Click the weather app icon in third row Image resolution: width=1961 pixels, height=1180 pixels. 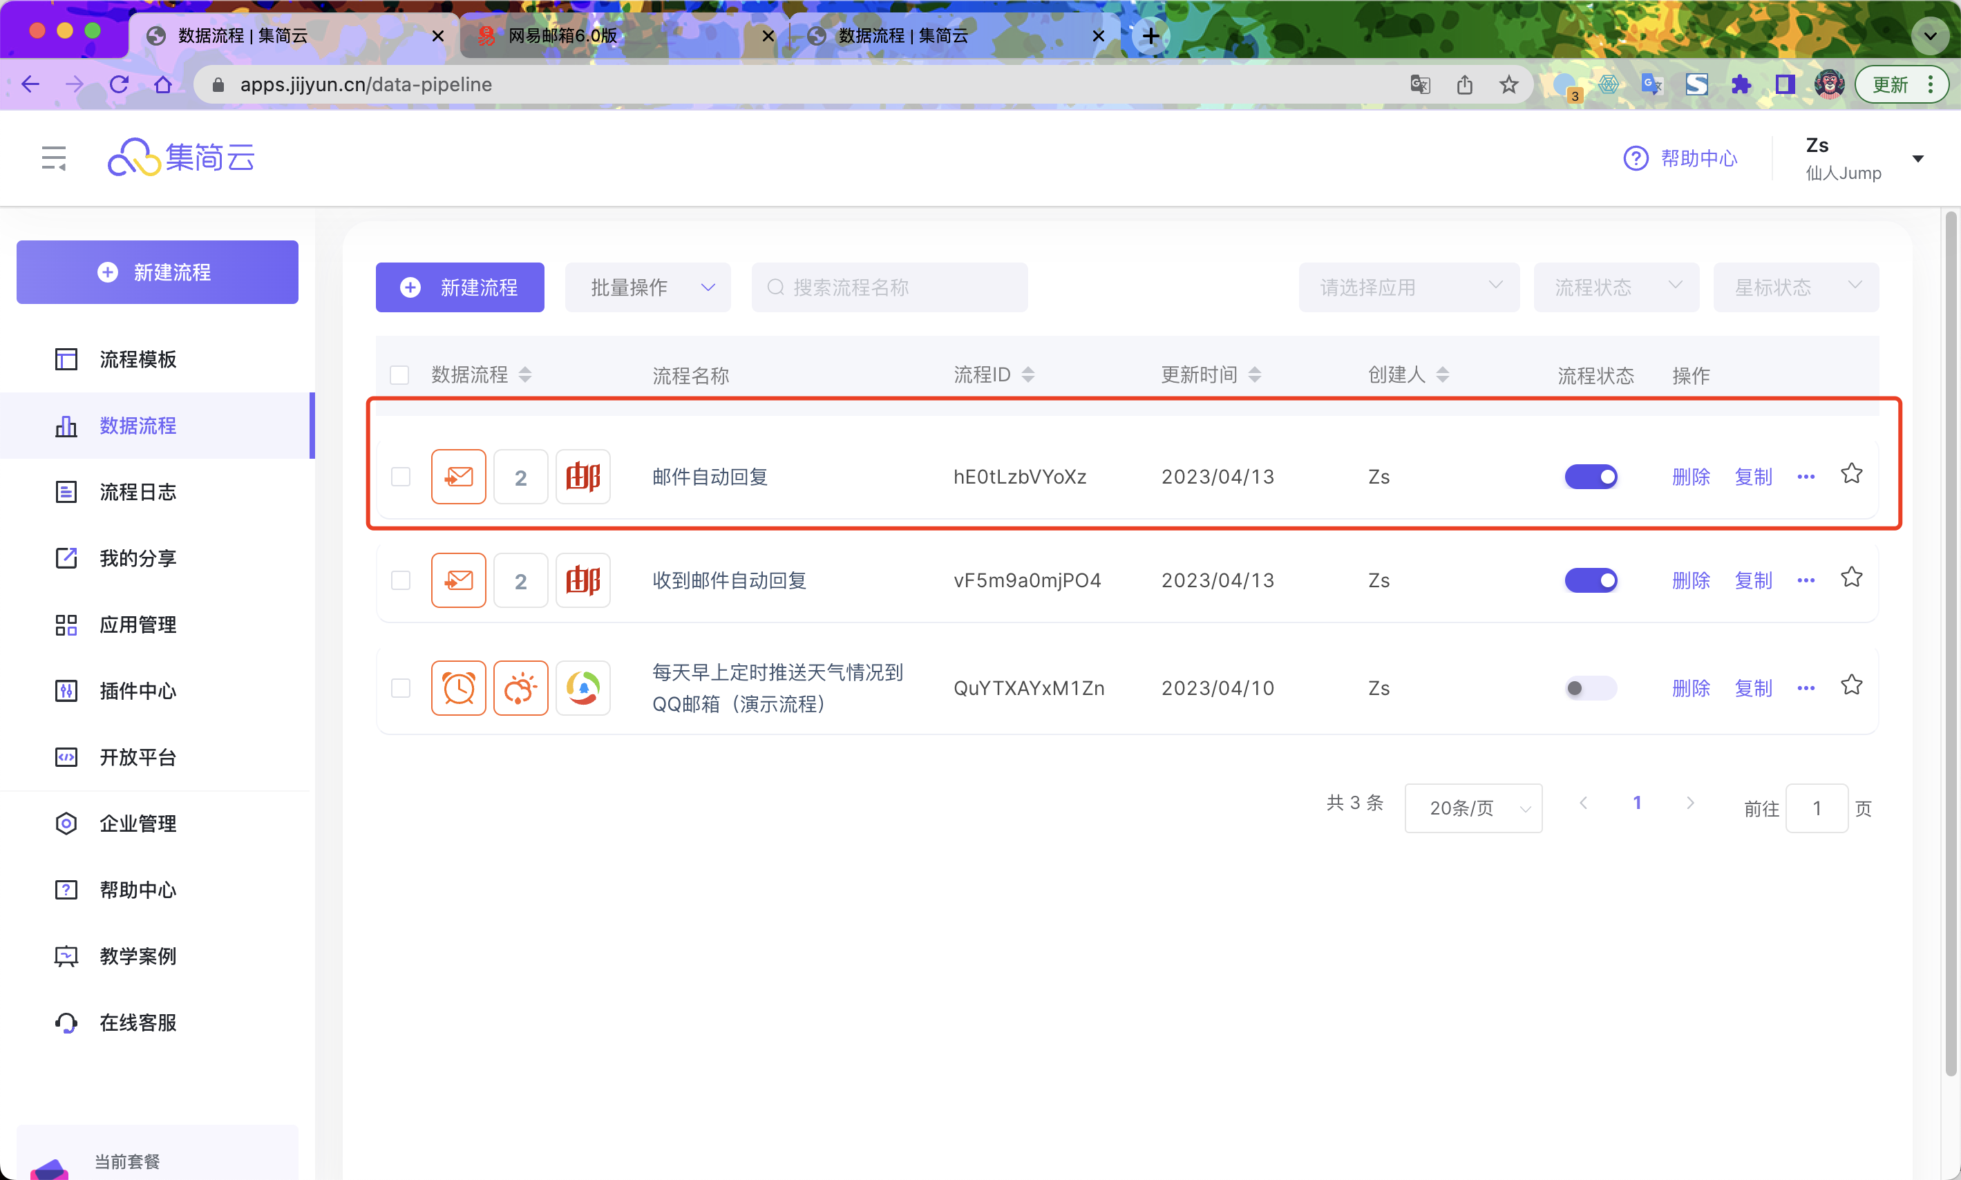[x=520, y=688]
